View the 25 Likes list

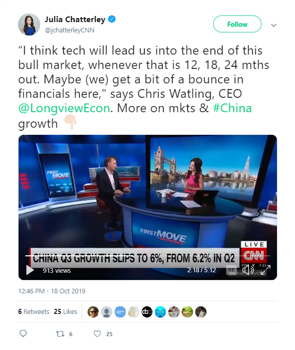(65, 311)
